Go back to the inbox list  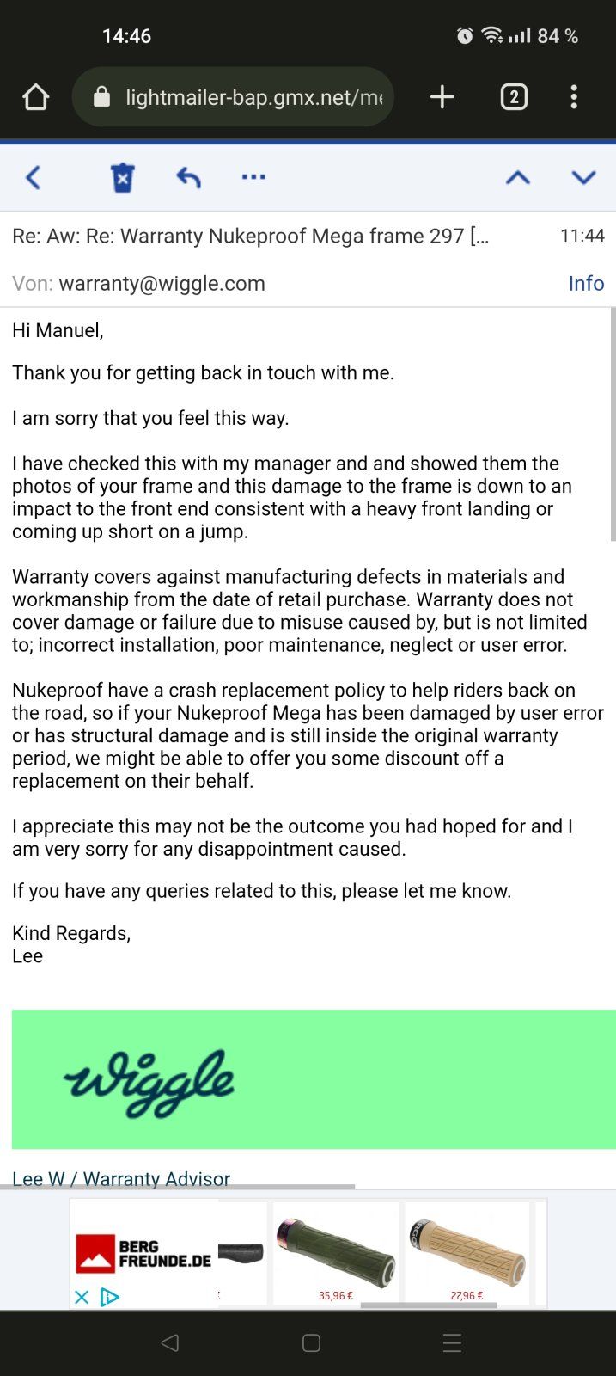coord(34,178)
